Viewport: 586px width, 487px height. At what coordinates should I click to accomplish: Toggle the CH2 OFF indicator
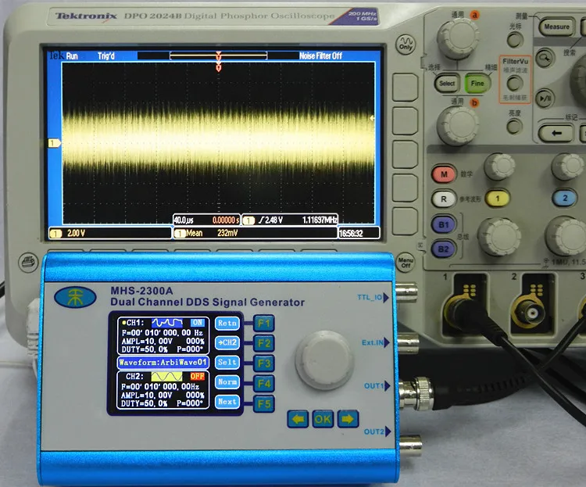(197, 376)
